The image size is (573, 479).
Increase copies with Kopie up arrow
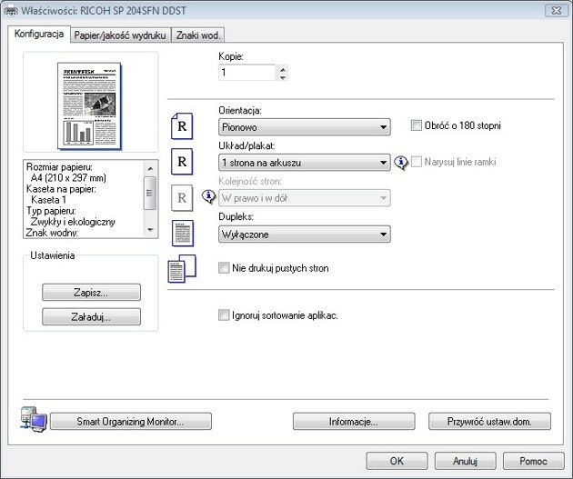click(283, 69)
